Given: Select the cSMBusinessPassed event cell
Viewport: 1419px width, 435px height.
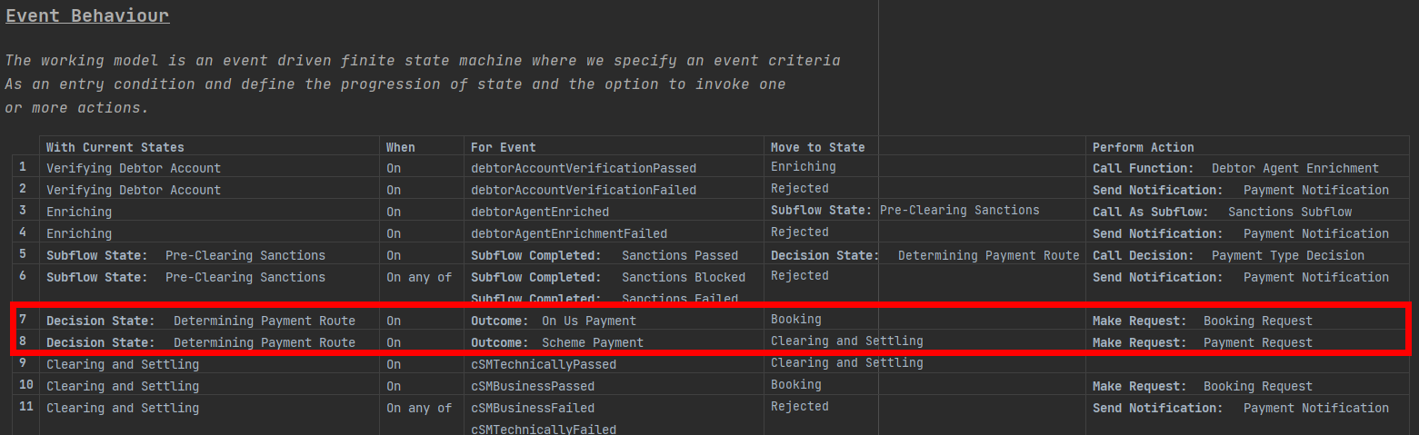Looking at the screenshot, I should 532,386.
